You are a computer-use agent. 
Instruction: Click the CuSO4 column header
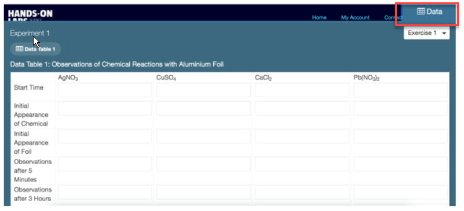pos(166,78)
